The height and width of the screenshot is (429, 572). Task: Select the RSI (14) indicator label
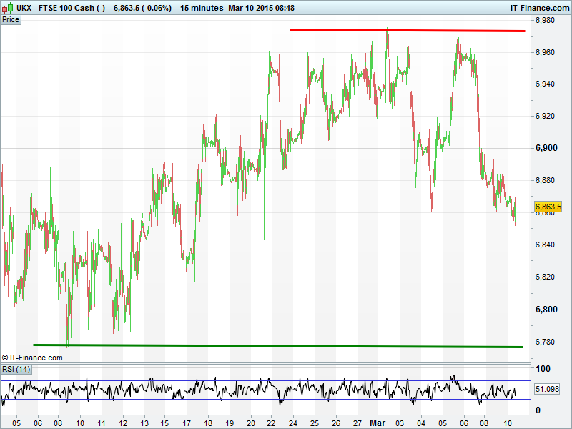[x=16, y=369]
